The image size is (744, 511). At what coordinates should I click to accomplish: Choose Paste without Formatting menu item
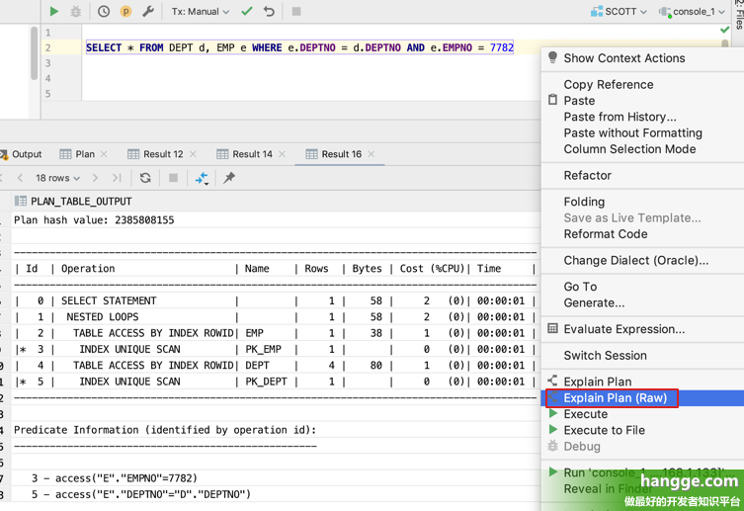(x=642, y=132)
